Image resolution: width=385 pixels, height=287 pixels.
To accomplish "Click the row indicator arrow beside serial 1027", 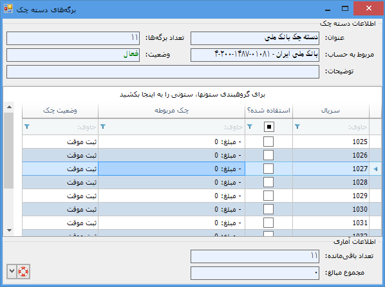I will click(x=375, y=169).
